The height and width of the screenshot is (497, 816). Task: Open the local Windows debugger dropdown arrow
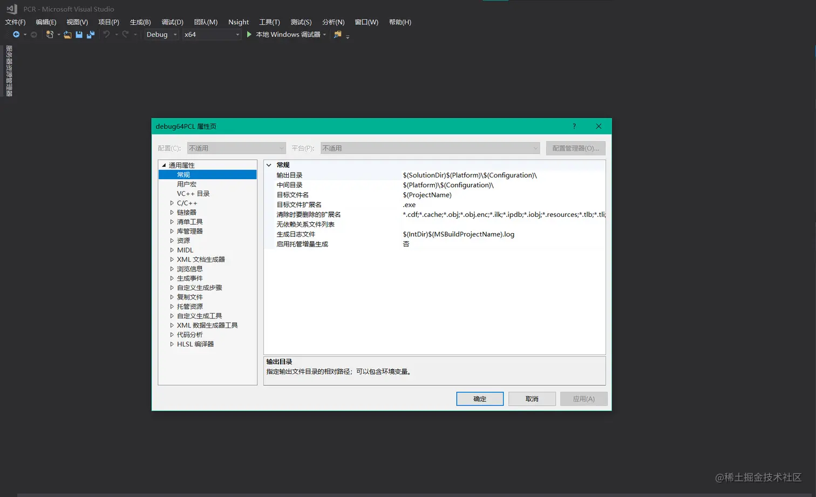324,35
